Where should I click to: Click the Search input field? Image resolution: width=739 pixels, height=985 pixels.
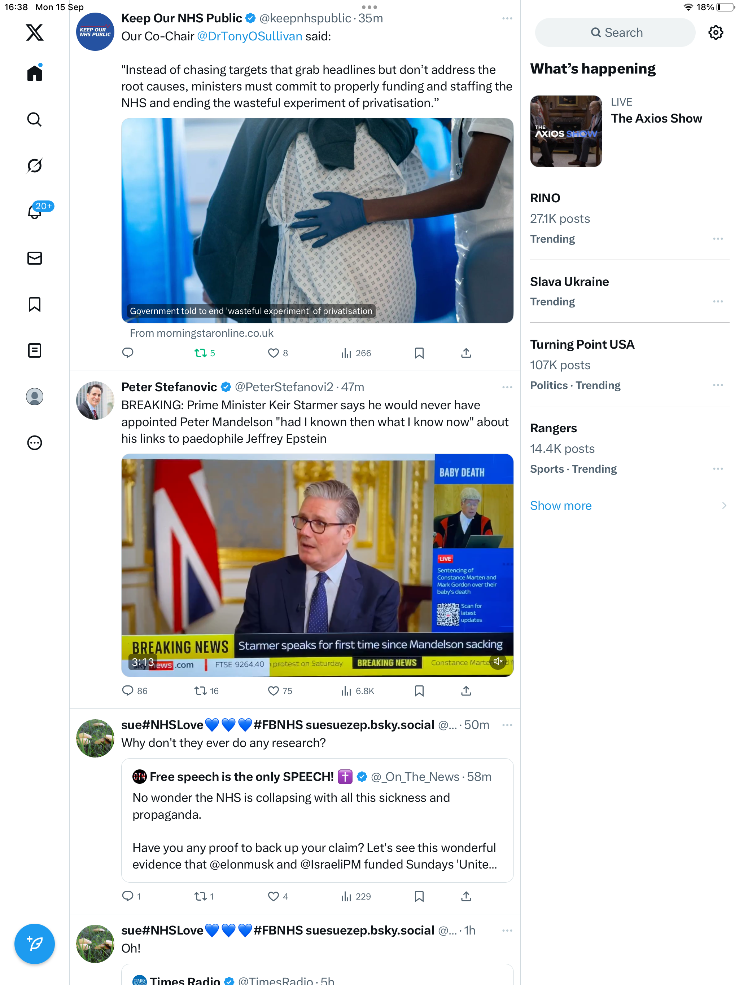(x=615, y=32)
